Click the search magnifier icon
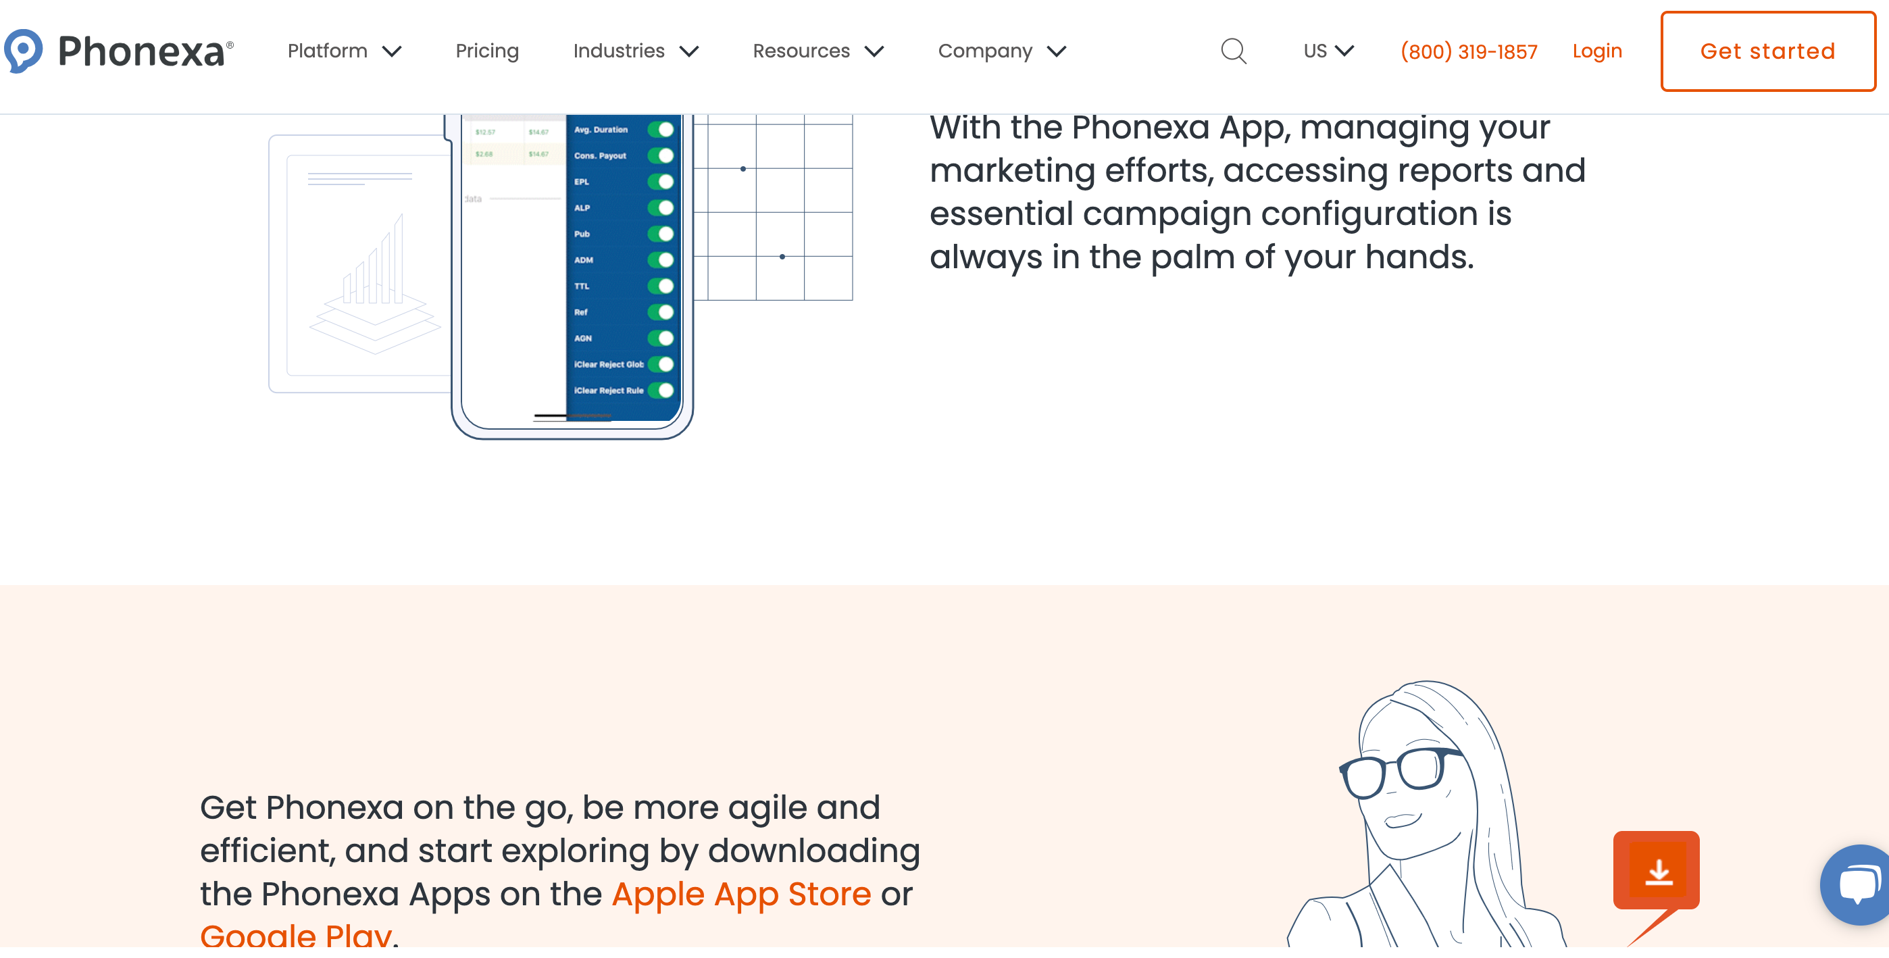1889x958 pixels. 1234,50
